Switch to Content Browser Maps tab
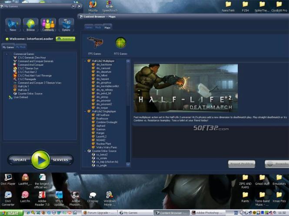289x216 pixels. point(107,27)
